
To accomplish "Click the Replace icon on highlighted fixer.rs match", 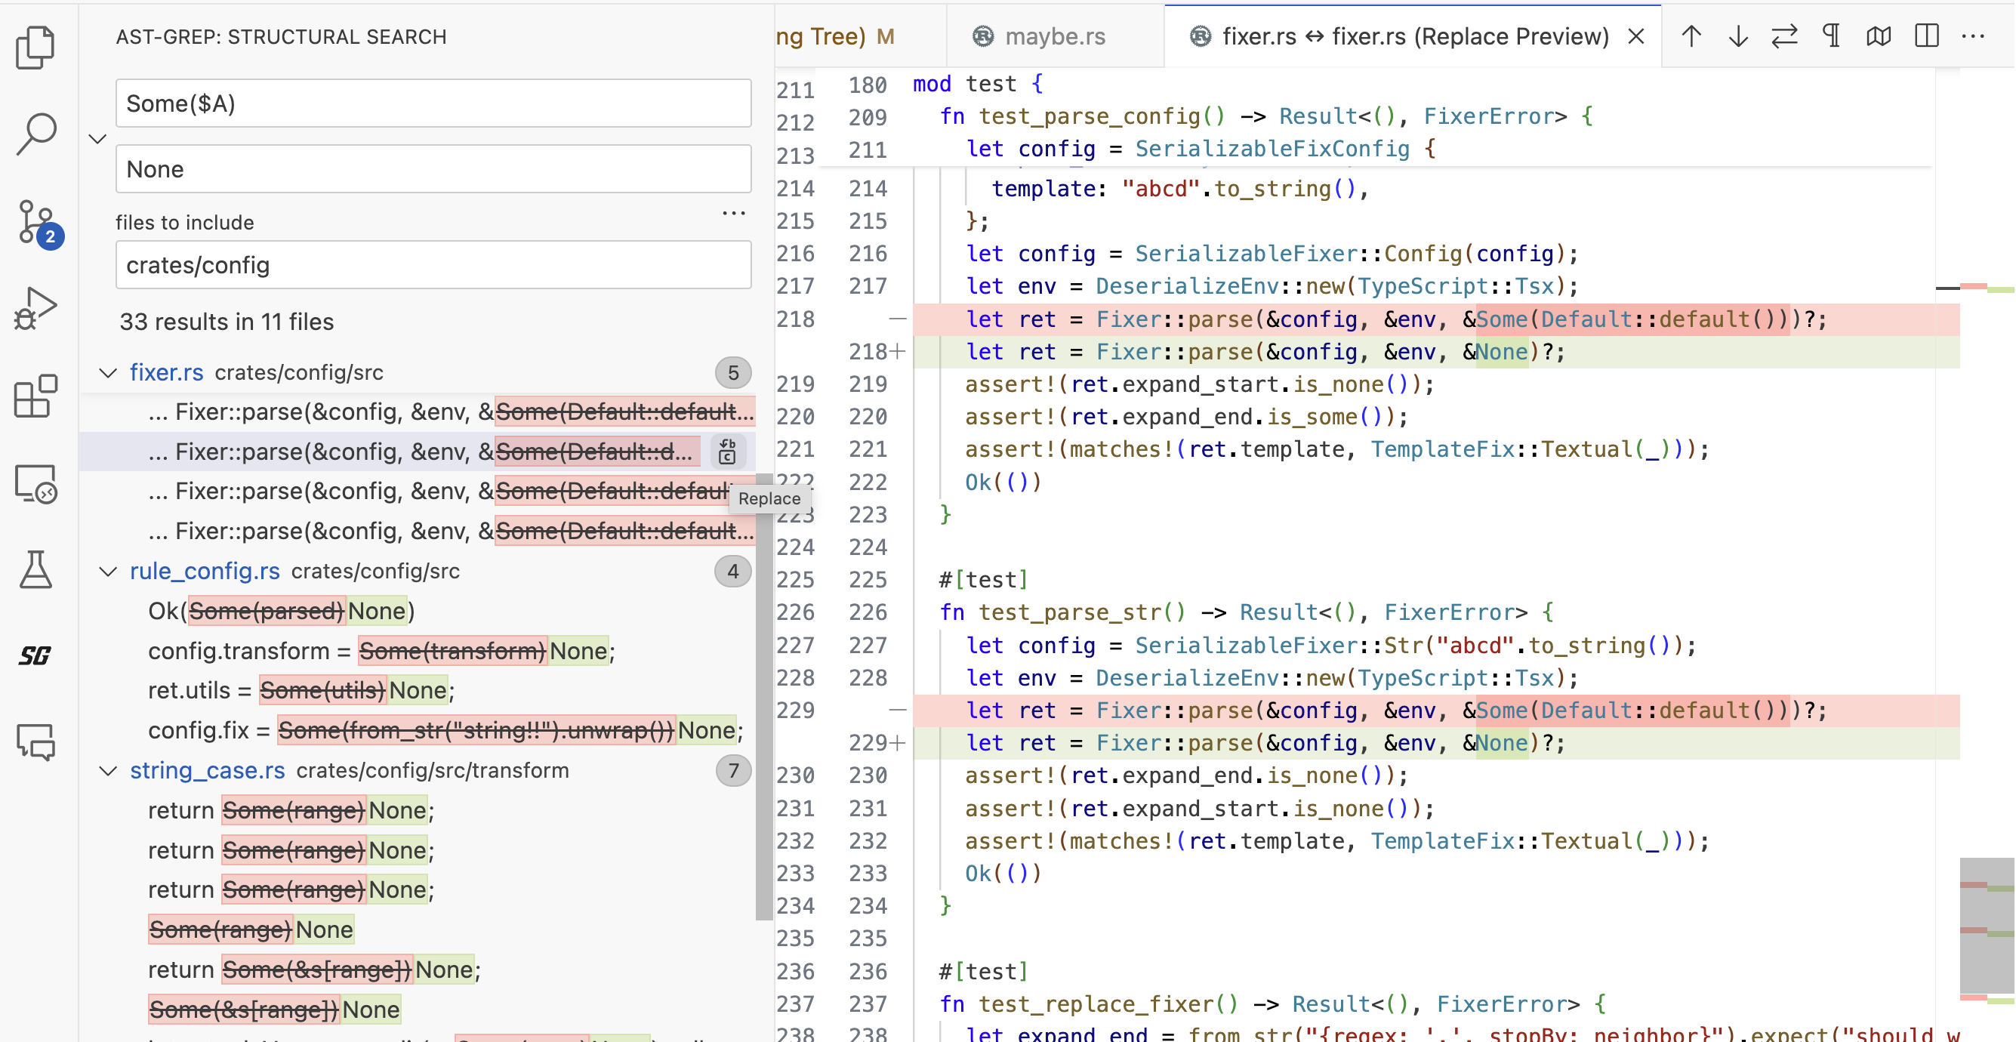I will pos(727,452).
